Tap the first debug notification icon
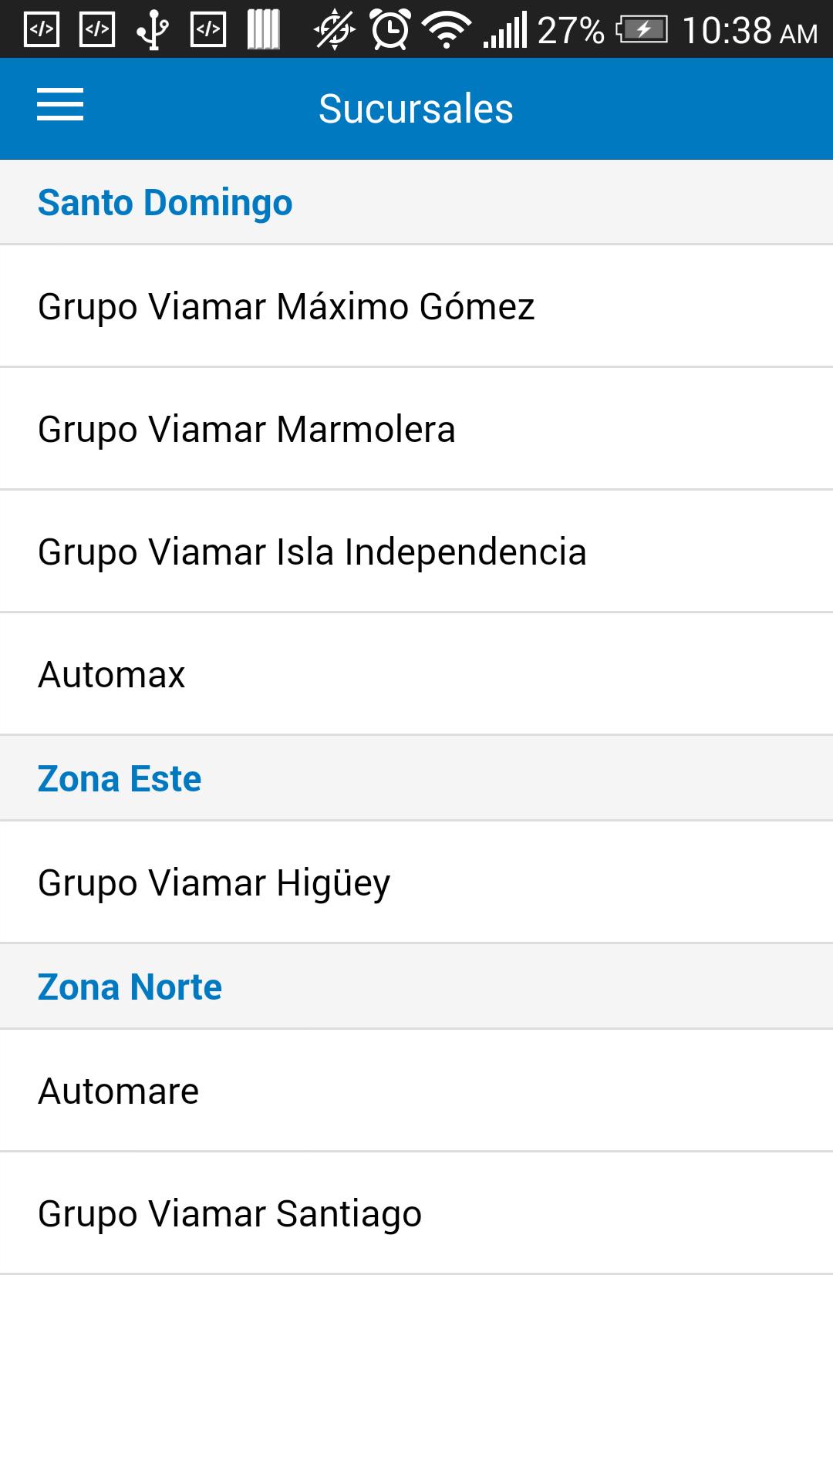The height and width of the screenshot is (1481, 833). tap(42, 30)
